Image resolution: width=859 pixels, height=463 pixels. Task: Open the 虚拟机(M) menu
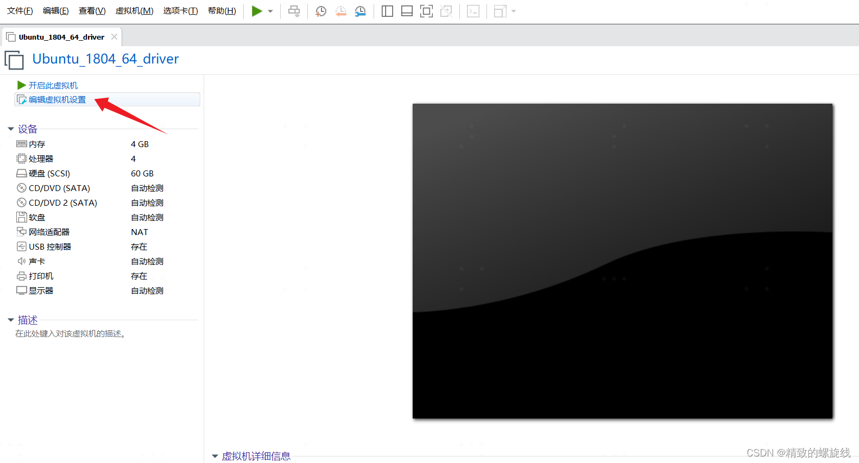pos(135,11)
